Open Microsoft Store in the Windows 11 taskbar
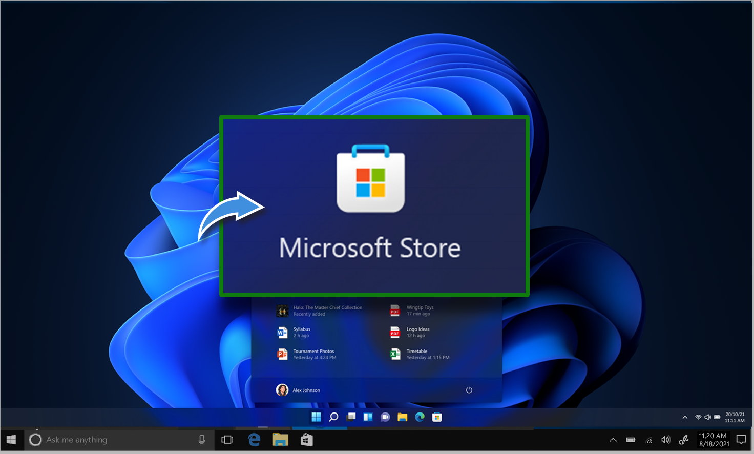The height and width of the screenshot is (454, 754). click(x=437, y=417)
